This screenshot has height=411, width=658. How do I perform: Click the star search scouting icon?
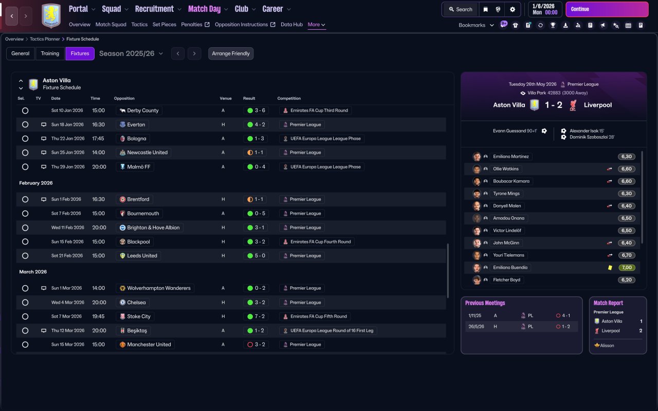tap(616, 25)
